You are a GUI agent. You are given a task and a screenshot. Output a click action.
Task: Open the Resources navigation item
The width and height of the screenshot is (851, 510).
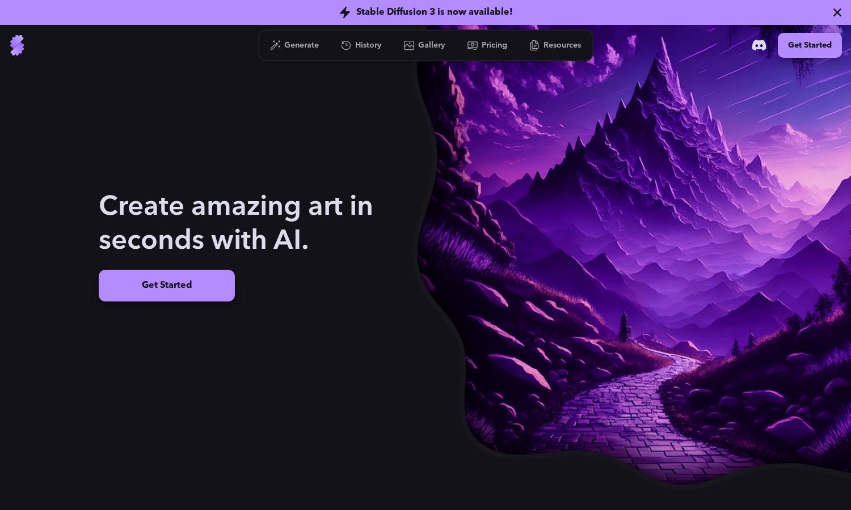pyautogui.click(x=555, y=45)
